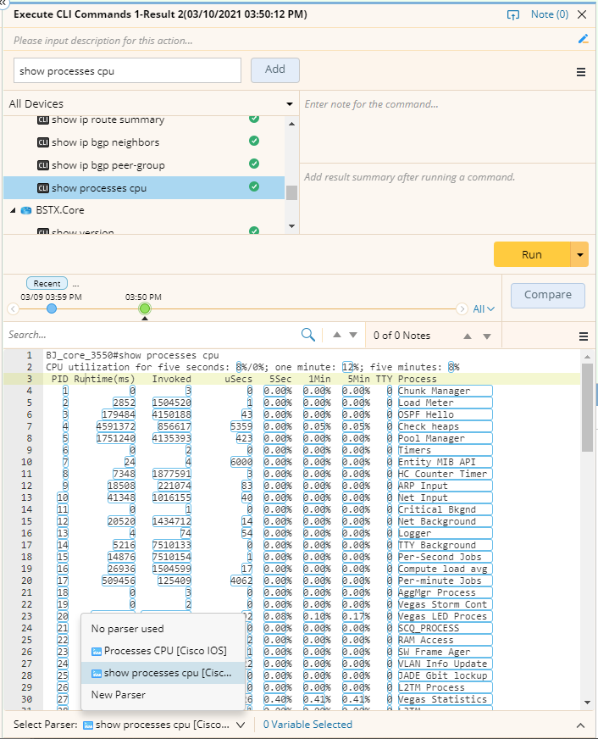598x739 pixels.
Task: Click the output scrollbar up arrow
Action: [587, 356]
